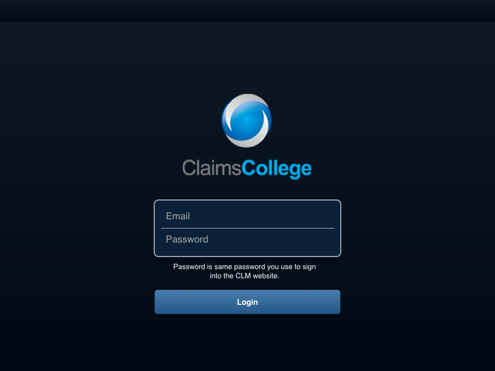Submit the form with the Login button
Viewport: 495px width, 371px height.
[247, 302]
